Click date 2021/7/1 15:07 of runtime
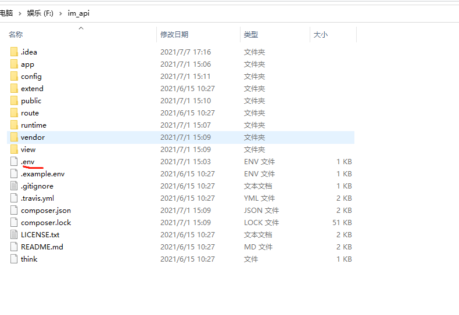 pos(185,125)
